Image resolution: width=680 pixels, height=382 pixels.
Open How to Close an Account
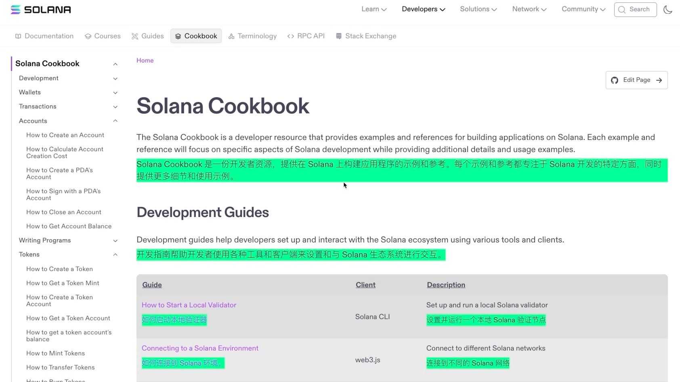[x=64, y=212]
